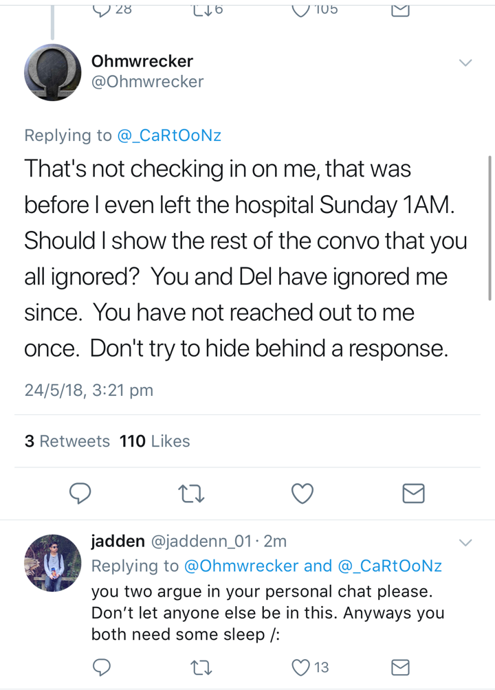
Task: Open @_CaRtOoNz profile from Replying to line
Action: coord(169,135)
